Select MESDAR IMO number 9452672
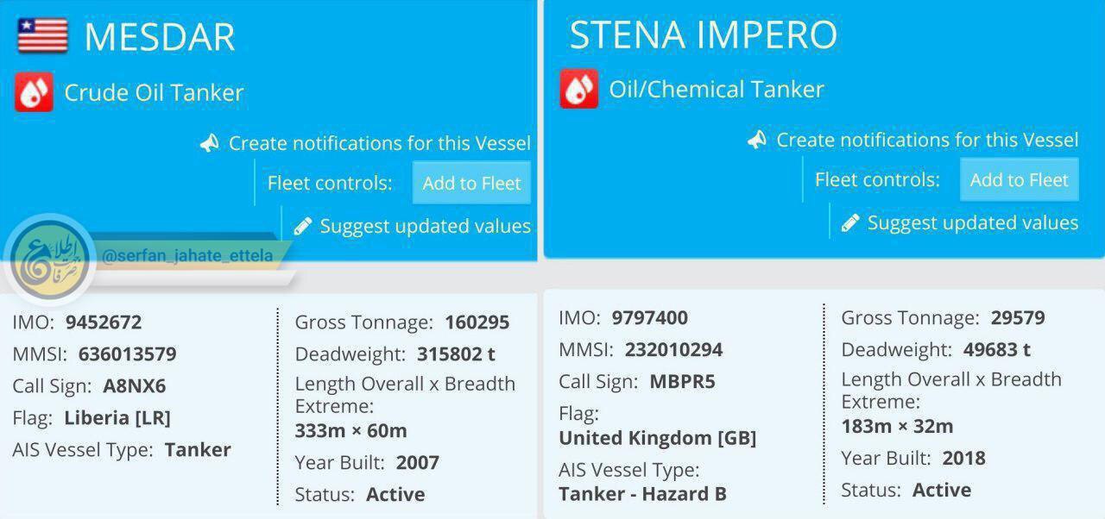The height and width of the screenshot is (519, 1105). point(103,322)
